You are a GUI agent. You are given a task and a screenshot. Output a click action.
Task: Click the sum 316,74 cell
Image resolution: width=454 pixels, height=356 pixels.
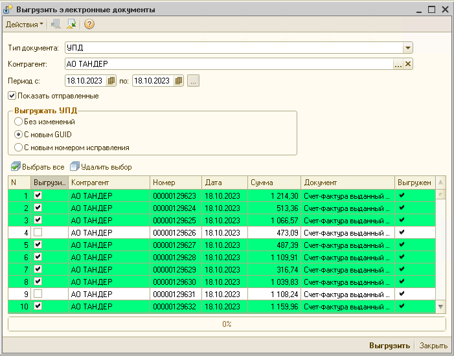[x=274, y=270]
